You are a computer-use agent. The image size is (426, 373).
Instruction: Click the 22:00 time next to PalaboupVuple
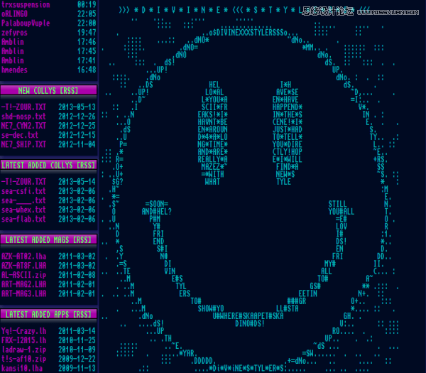(x=87, y=23)
